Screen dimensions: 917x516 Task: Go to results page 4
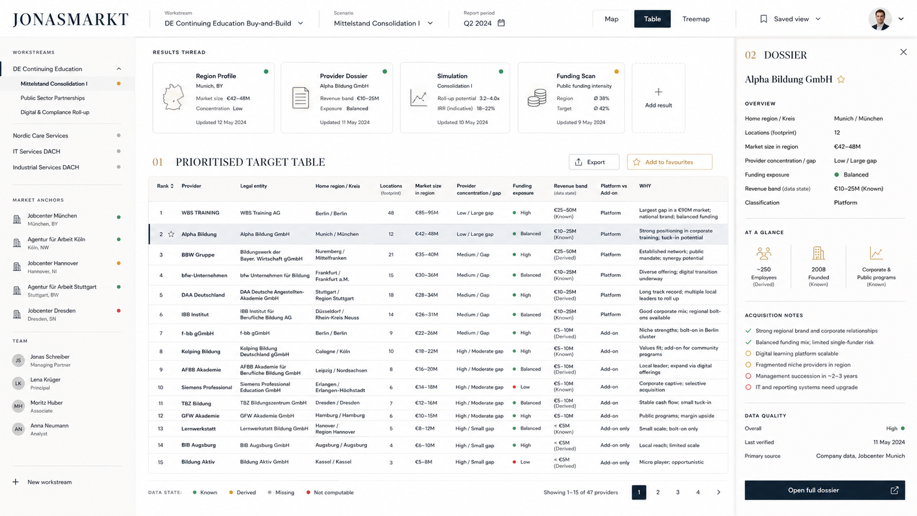coord(698,492)
